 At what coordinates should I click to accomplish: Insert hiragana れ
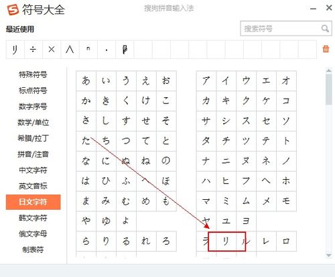146,241
